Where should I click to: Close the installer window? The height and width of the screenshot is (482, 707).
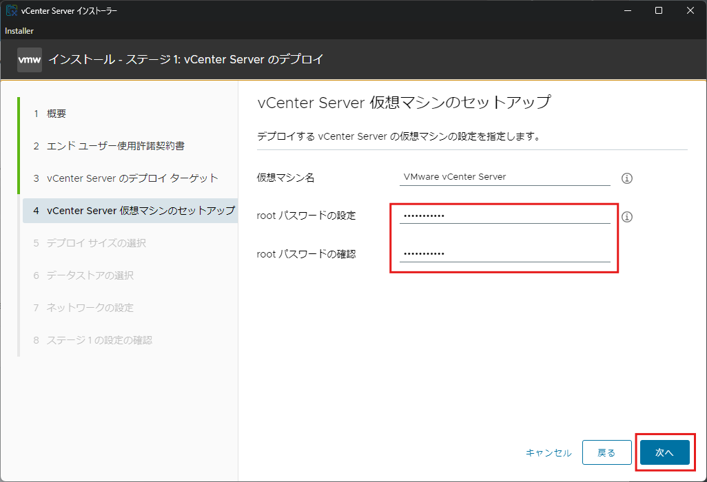690,10
